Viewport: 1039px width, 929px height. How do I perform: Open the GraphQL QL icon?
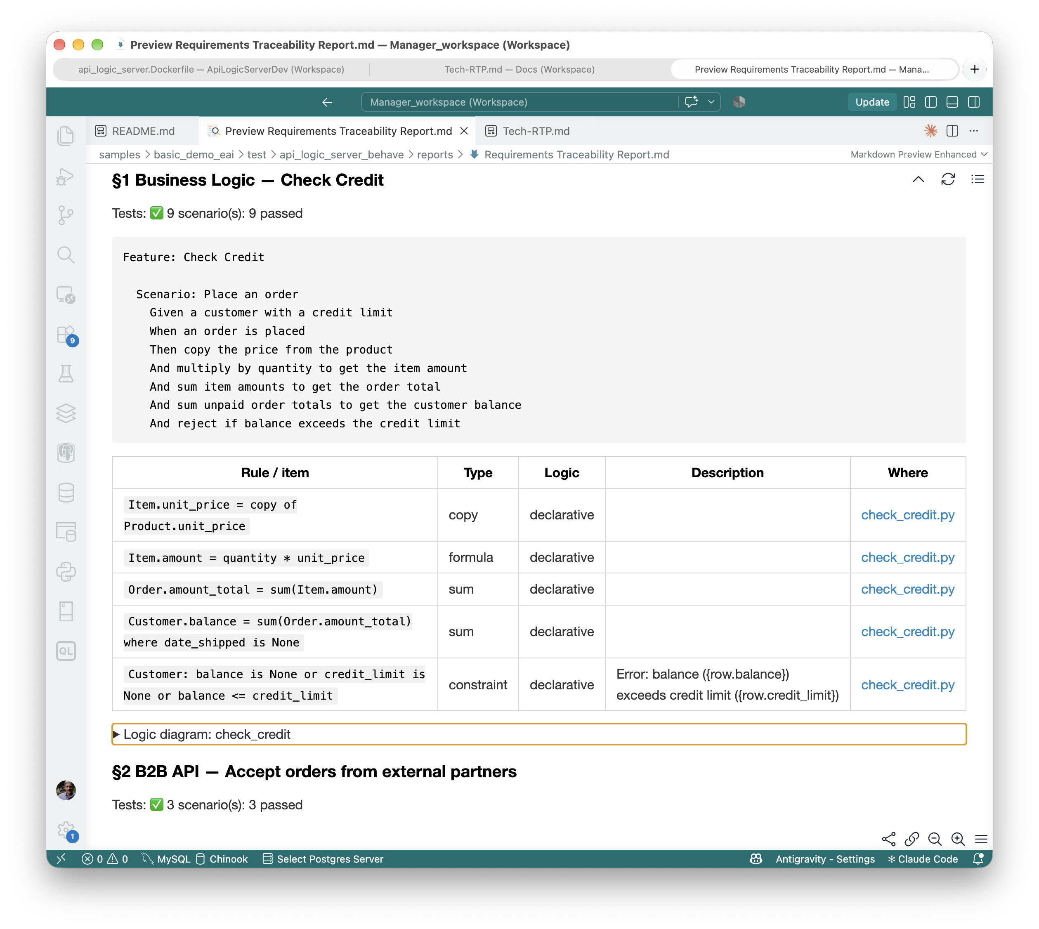click(x=66, y=651)
